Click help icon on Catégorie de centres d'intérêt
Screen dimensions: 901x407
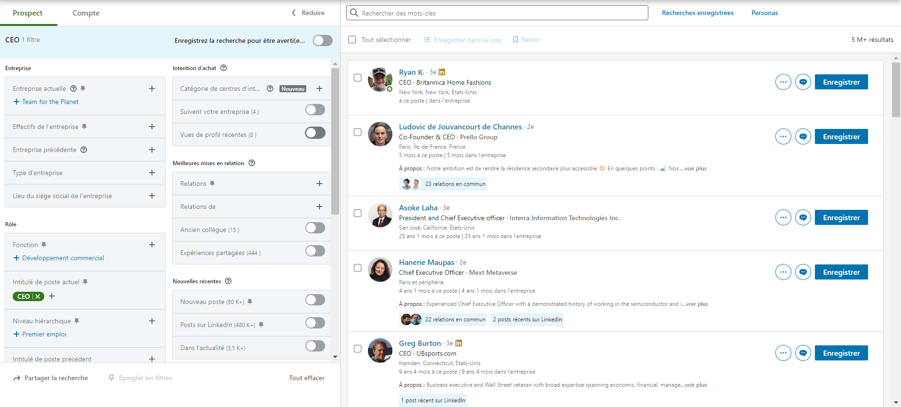tap(270, 88)
